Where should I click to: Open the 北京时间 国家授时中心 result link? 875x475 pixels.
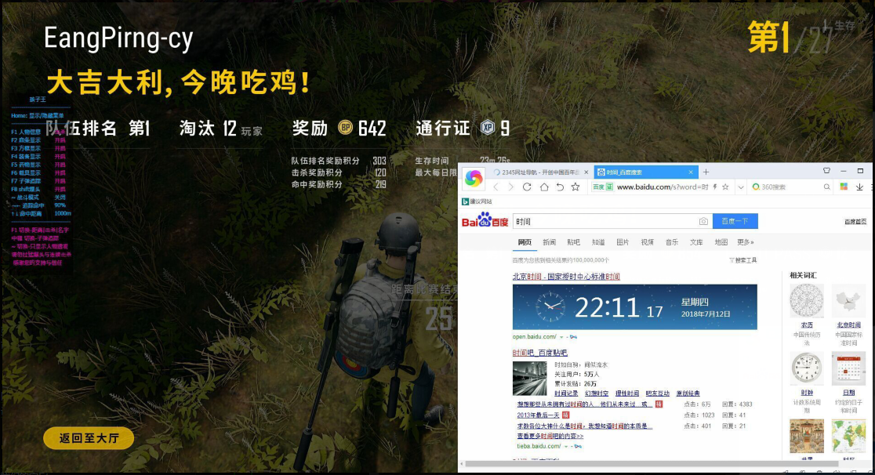566,276
